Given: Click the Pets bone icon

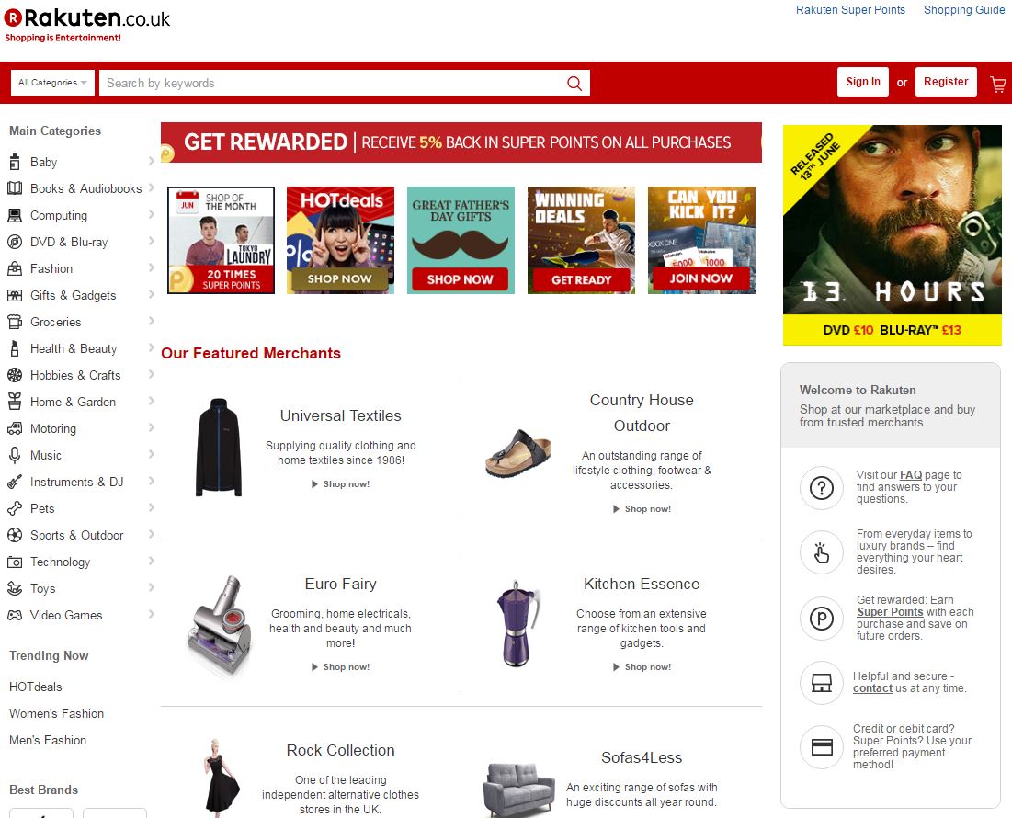Looking at the screenshot, I should [x=14, y=508].
